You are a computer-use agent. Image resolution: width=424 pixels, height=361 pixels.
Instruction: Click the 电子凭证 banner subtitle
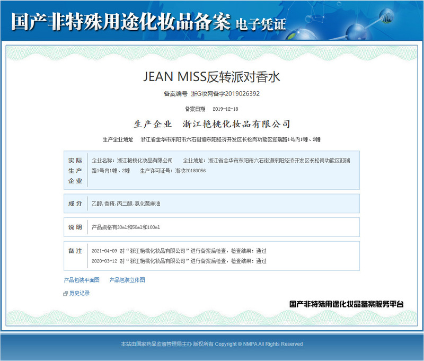pos(261,24)
